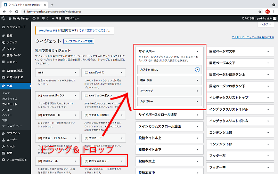This screenshot has width=278, height=174.
Task: Open the ヘルプ dropdown panel
Action: [265, 24]
